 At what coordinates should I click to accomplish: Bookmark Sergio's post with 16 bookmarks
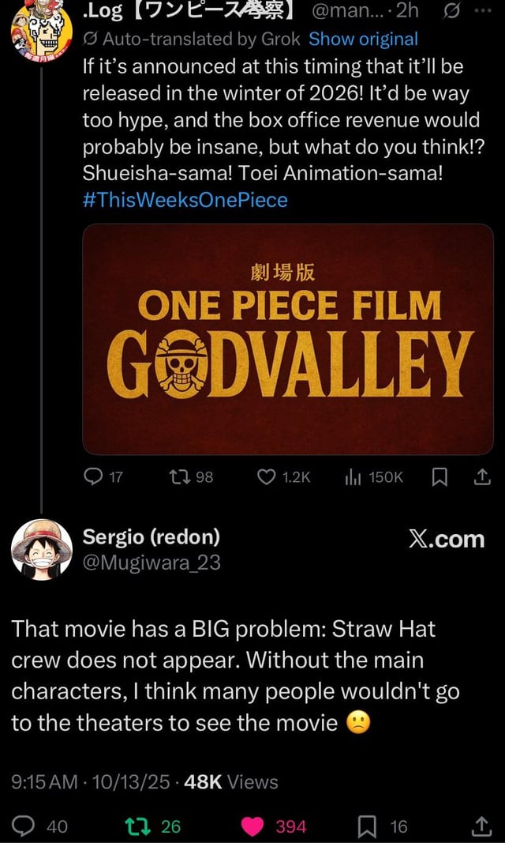[367, 826]
